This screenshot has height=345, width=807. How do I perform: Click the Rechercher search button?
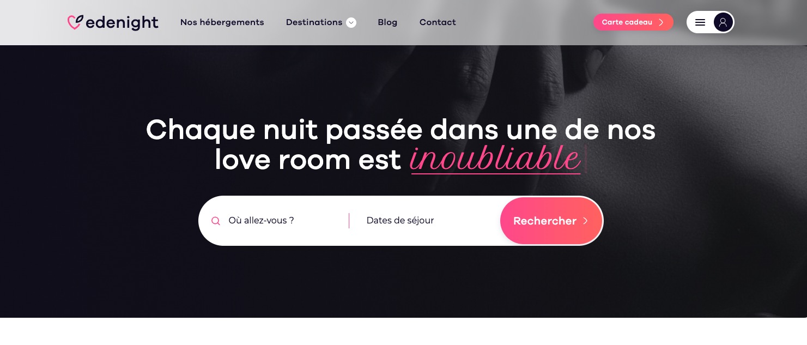point(551,221)
